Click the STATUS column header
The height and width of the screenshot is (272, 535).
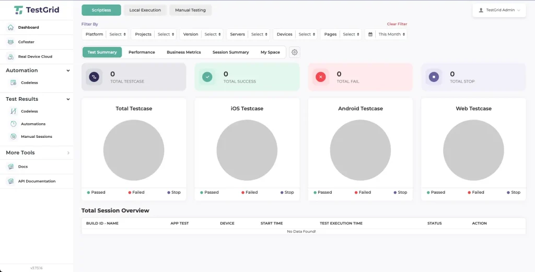pos(434,223)
